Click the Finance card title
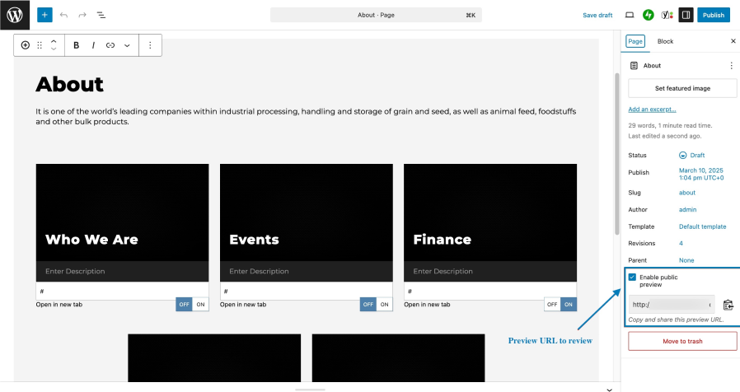The width and height of the screenshot is (740, 392). [x=443, y=240]
